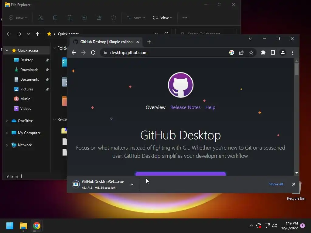The image size is (311, 233).
Task: Go back in File Explorer navigation
Action: tap(9, 34)
